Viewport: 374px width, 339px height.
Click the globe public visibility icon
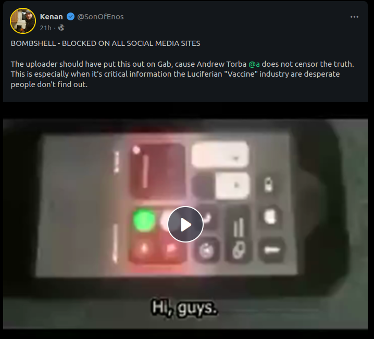tap(61, 28)
